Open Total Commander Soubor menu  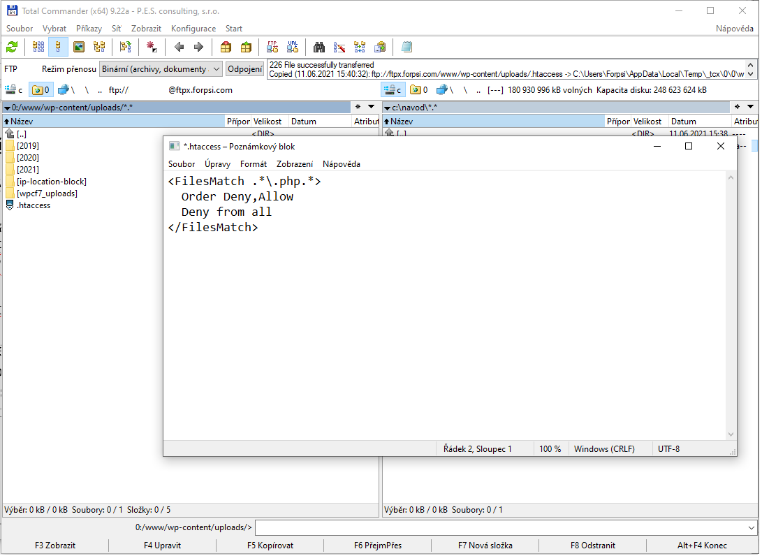(20, 29)
